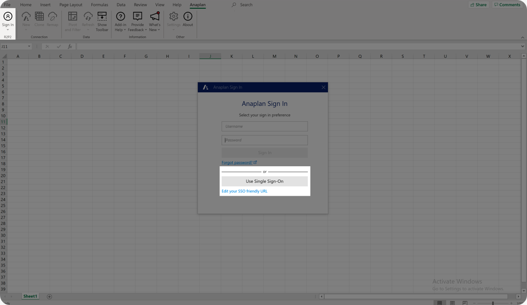Viewport: 527px width, 305px height.
Task: Click the zoom in plus button
Action: 511,303
